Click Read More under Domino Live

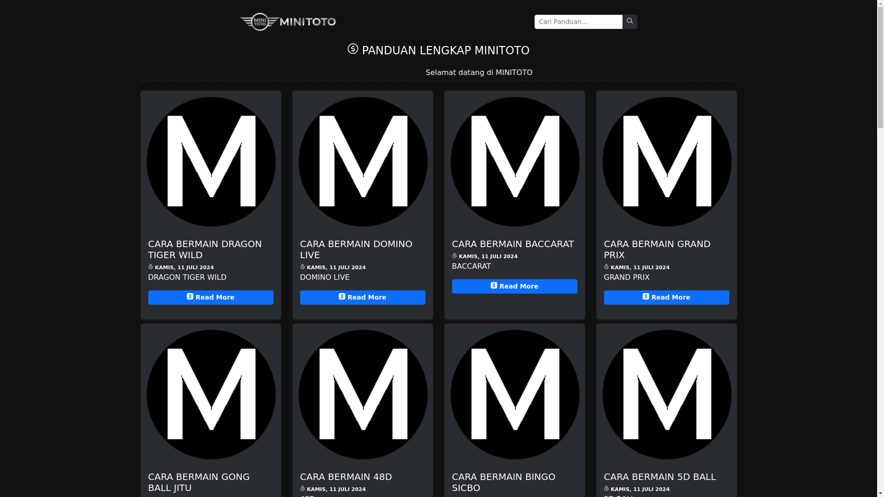point(363,297)
